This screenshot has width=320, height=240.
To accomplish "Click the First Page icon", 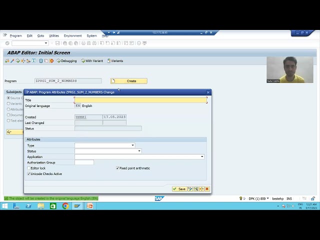I will coord(102,43).
